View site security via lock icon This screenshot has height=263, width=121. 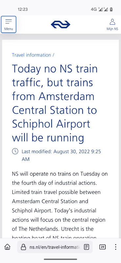click(23, 247)
